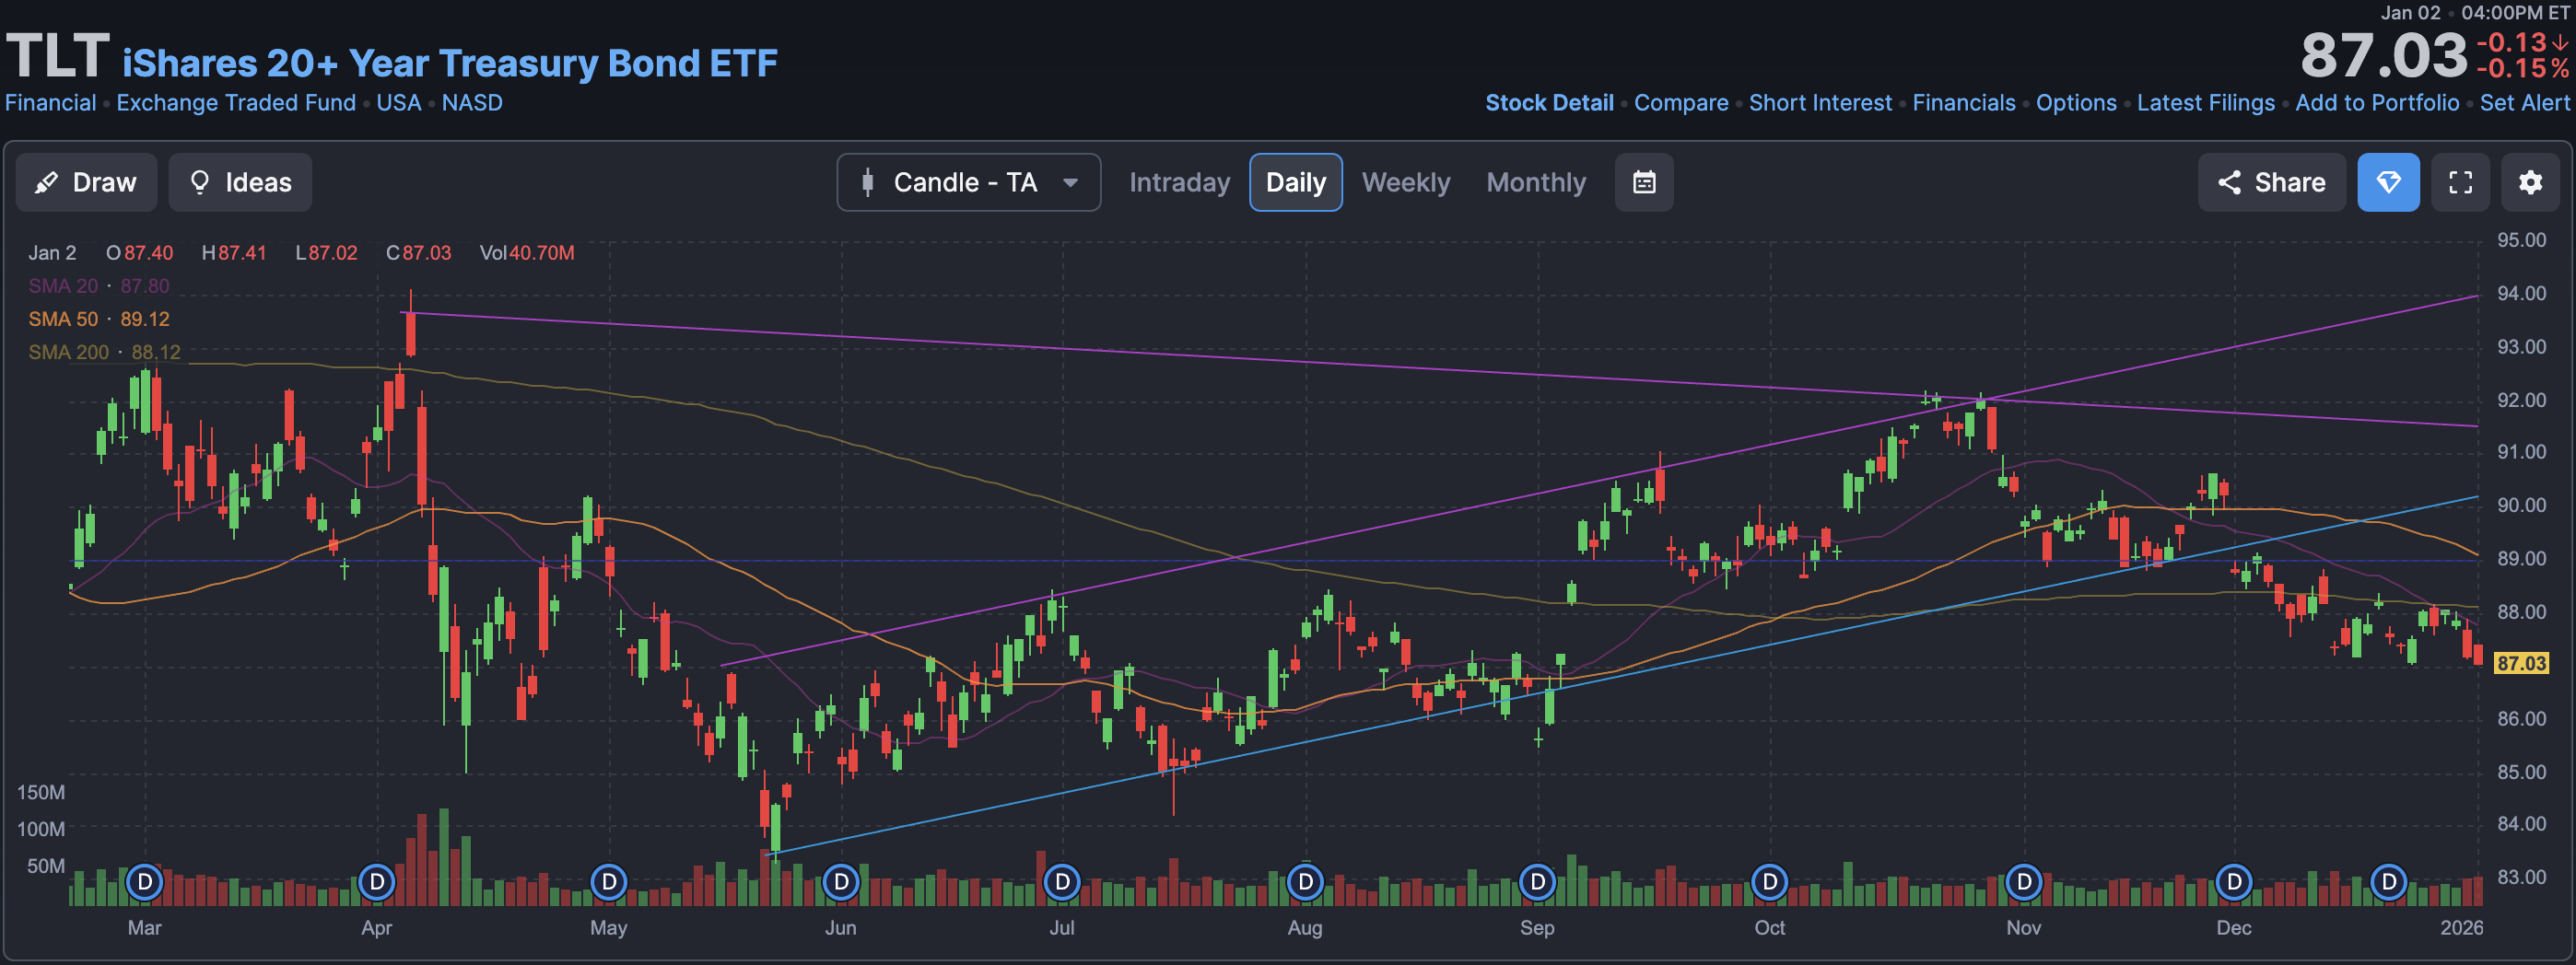Open the Options link
Viewport: 2576px width, 965px height.
click(2076, 103)
